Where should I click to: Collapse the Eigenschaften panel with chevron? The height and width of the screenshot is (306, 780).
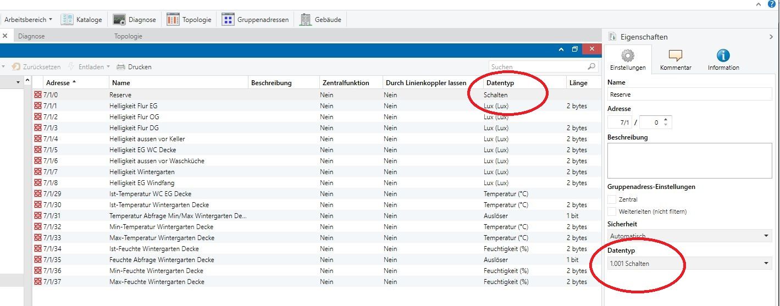771,37
